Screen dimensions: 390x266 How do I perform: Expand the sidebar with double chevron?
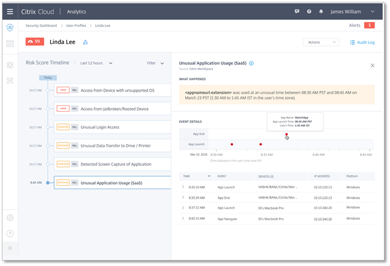tap(10, 248)
